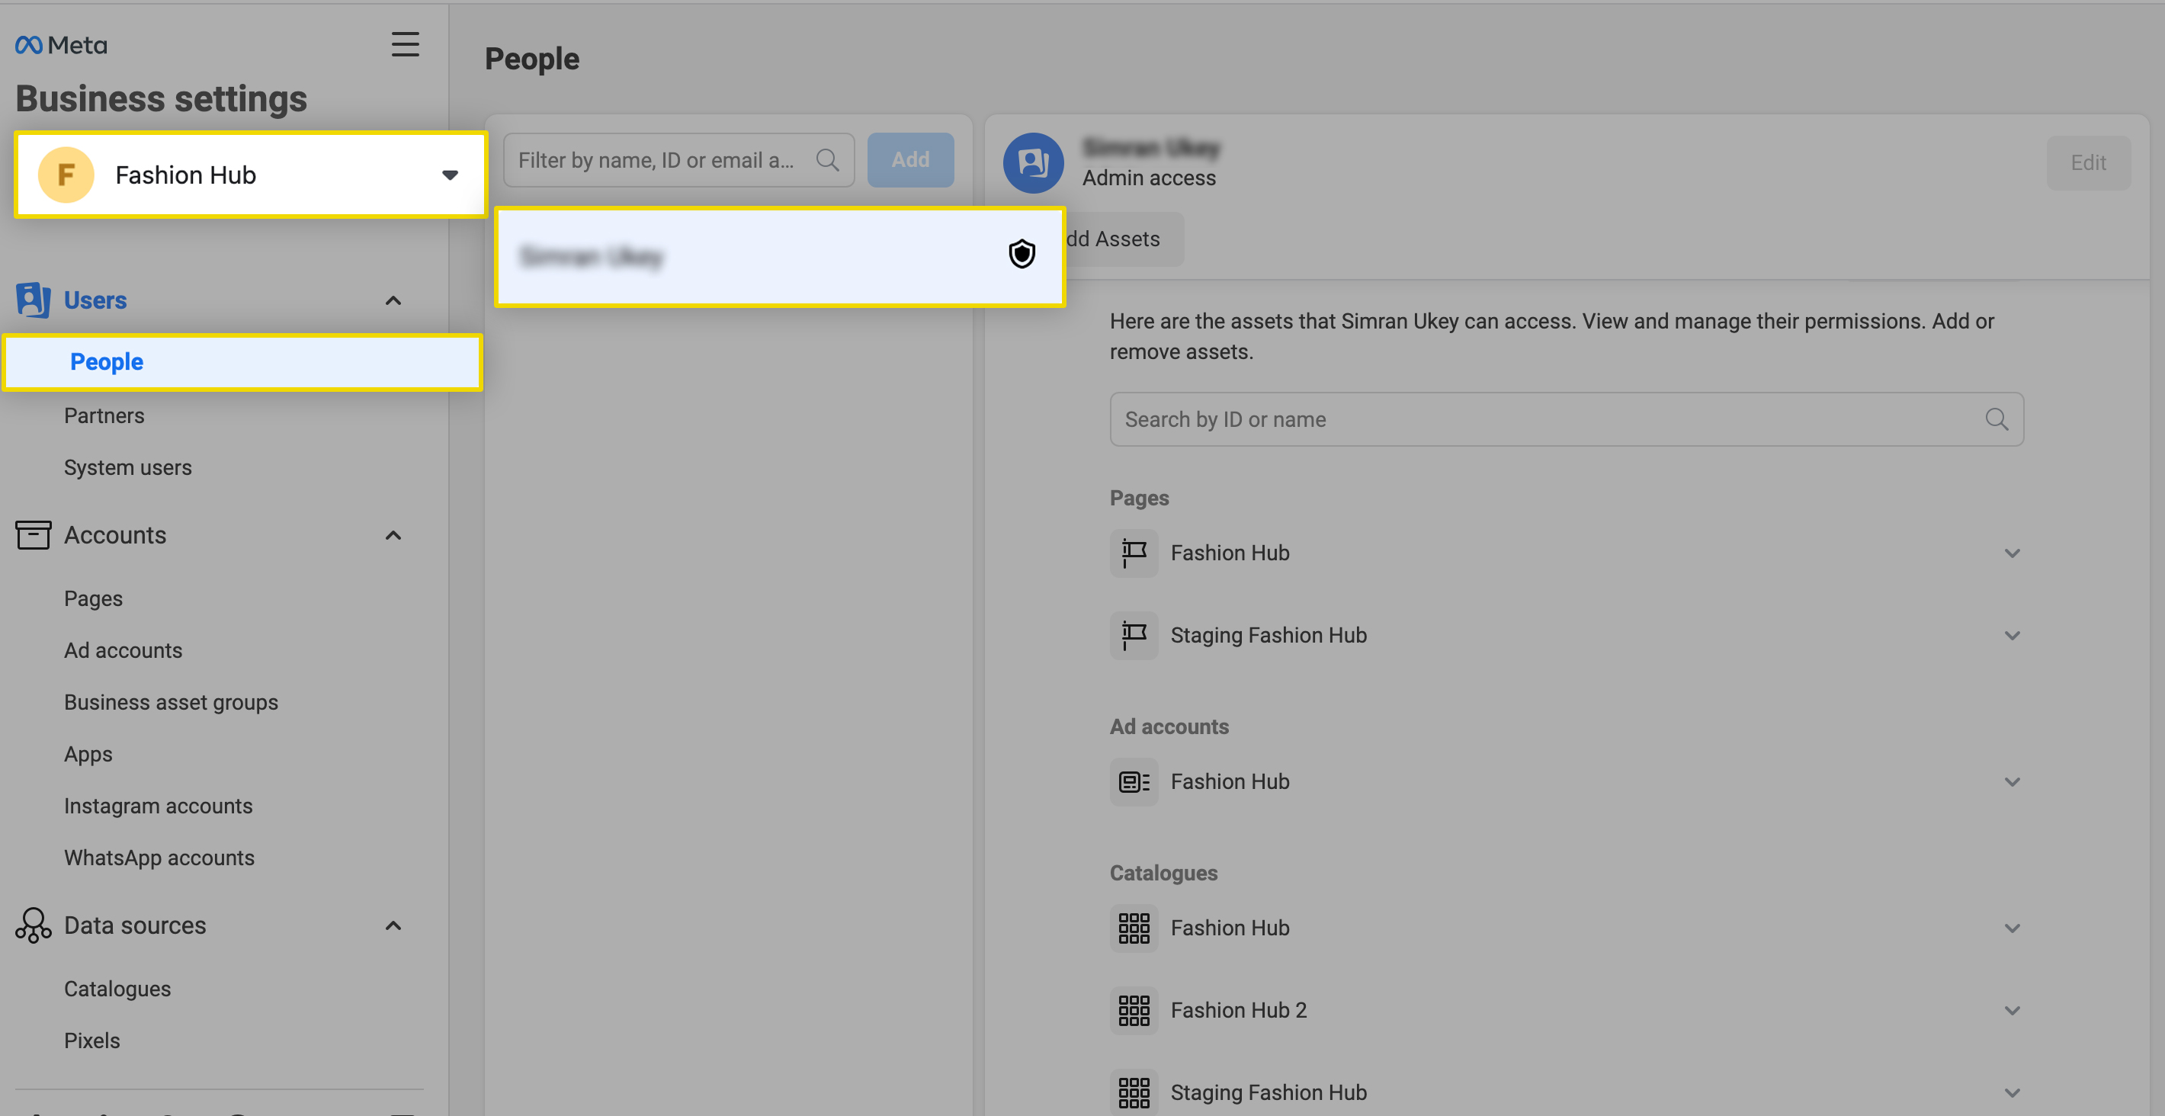Image resolution: width=2165 pixels, height=1116 pixels.
Task: Expand the Fashion Hub catalogue permissions
Action: tap(2012, 928)
